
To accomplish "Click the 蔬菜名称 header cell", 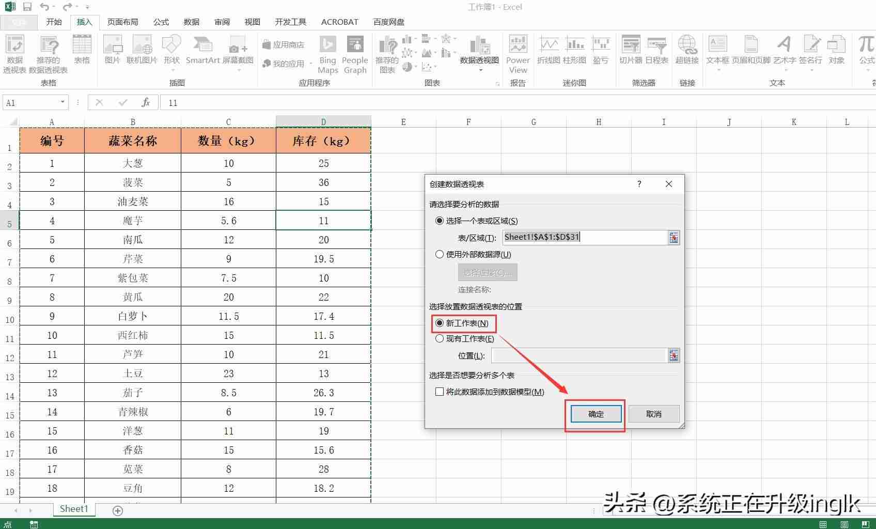I will (133, 141).
